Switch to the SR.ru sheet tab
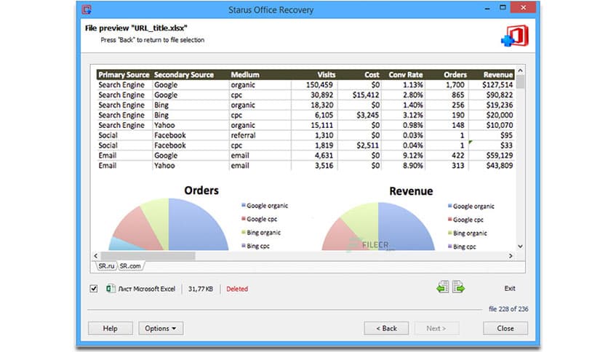Screen dimensions: 608x352 click(x=106, y=266)
